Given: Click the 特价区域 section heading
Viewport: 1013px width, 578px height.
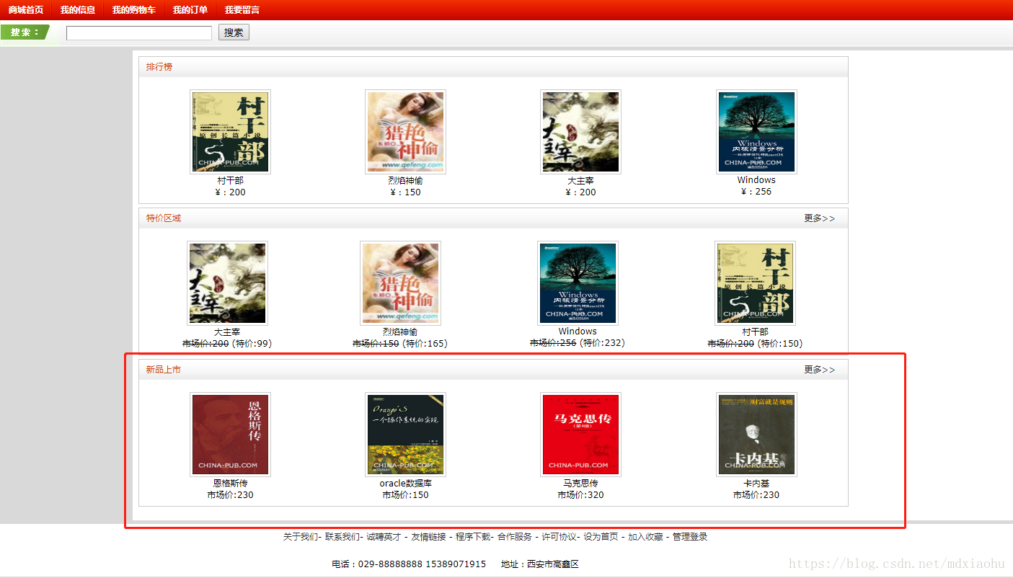Looking at the screenshot, I should tap(164, 218).
